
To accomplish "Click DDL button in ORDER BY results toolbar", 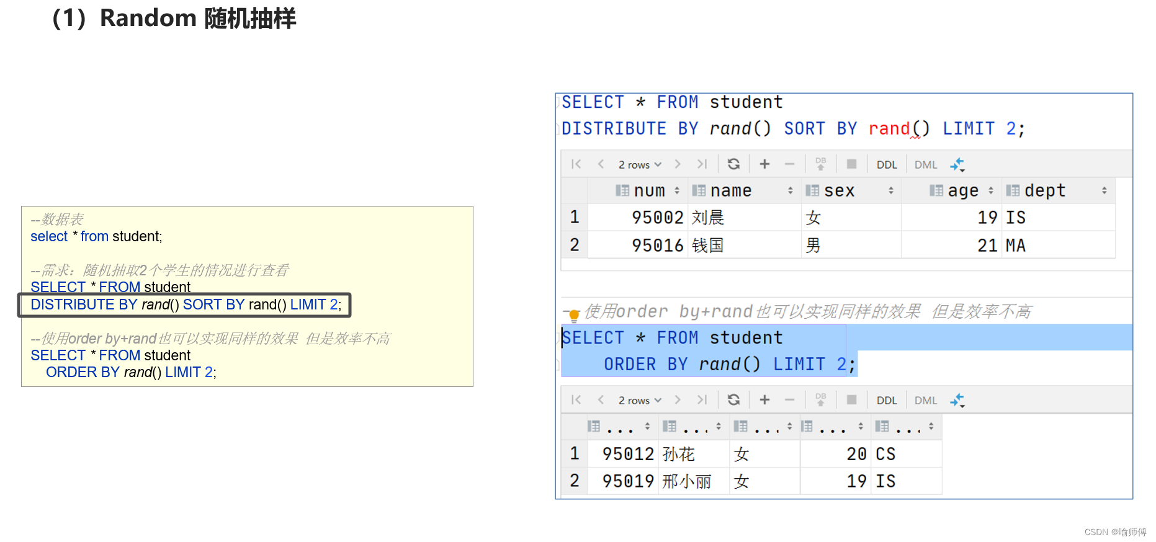I will (x=887, y=400).
